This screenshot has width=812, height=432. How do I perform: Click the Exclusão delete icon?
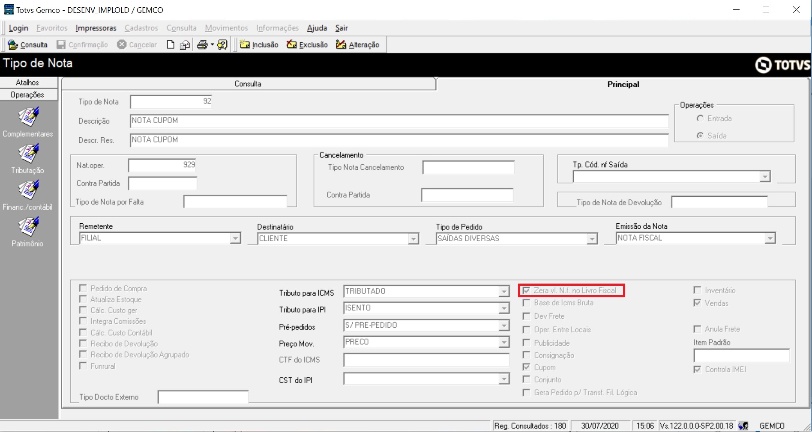pos(292,44)
